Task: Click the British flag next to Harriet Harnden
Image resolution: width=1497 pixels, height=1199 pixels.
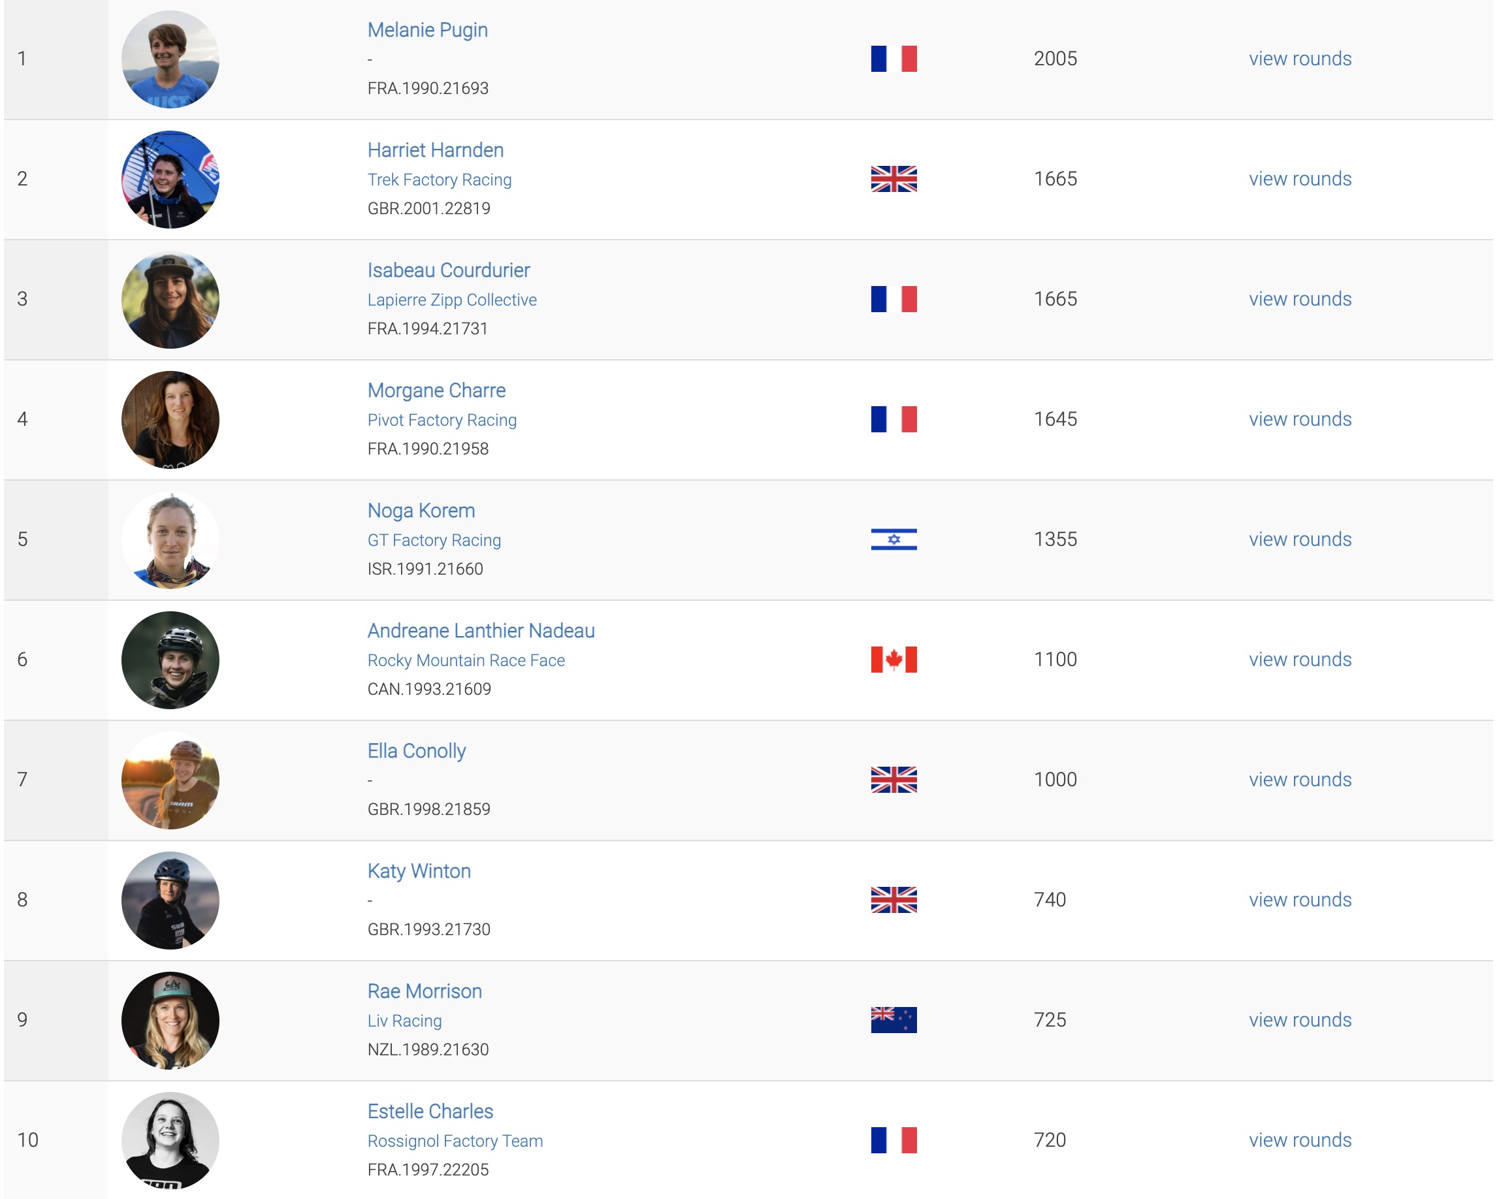Action: coord(893,179)
